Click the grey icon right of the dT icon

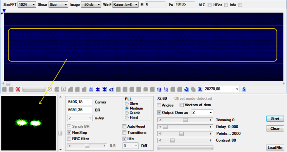coord(118,89)
